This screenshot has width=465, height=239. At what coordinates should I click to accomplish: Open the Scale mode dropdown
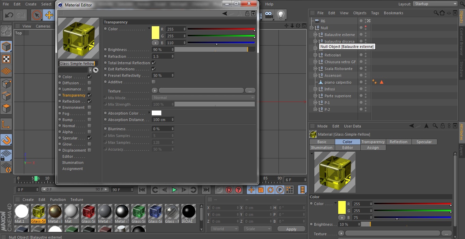[258, 229]
